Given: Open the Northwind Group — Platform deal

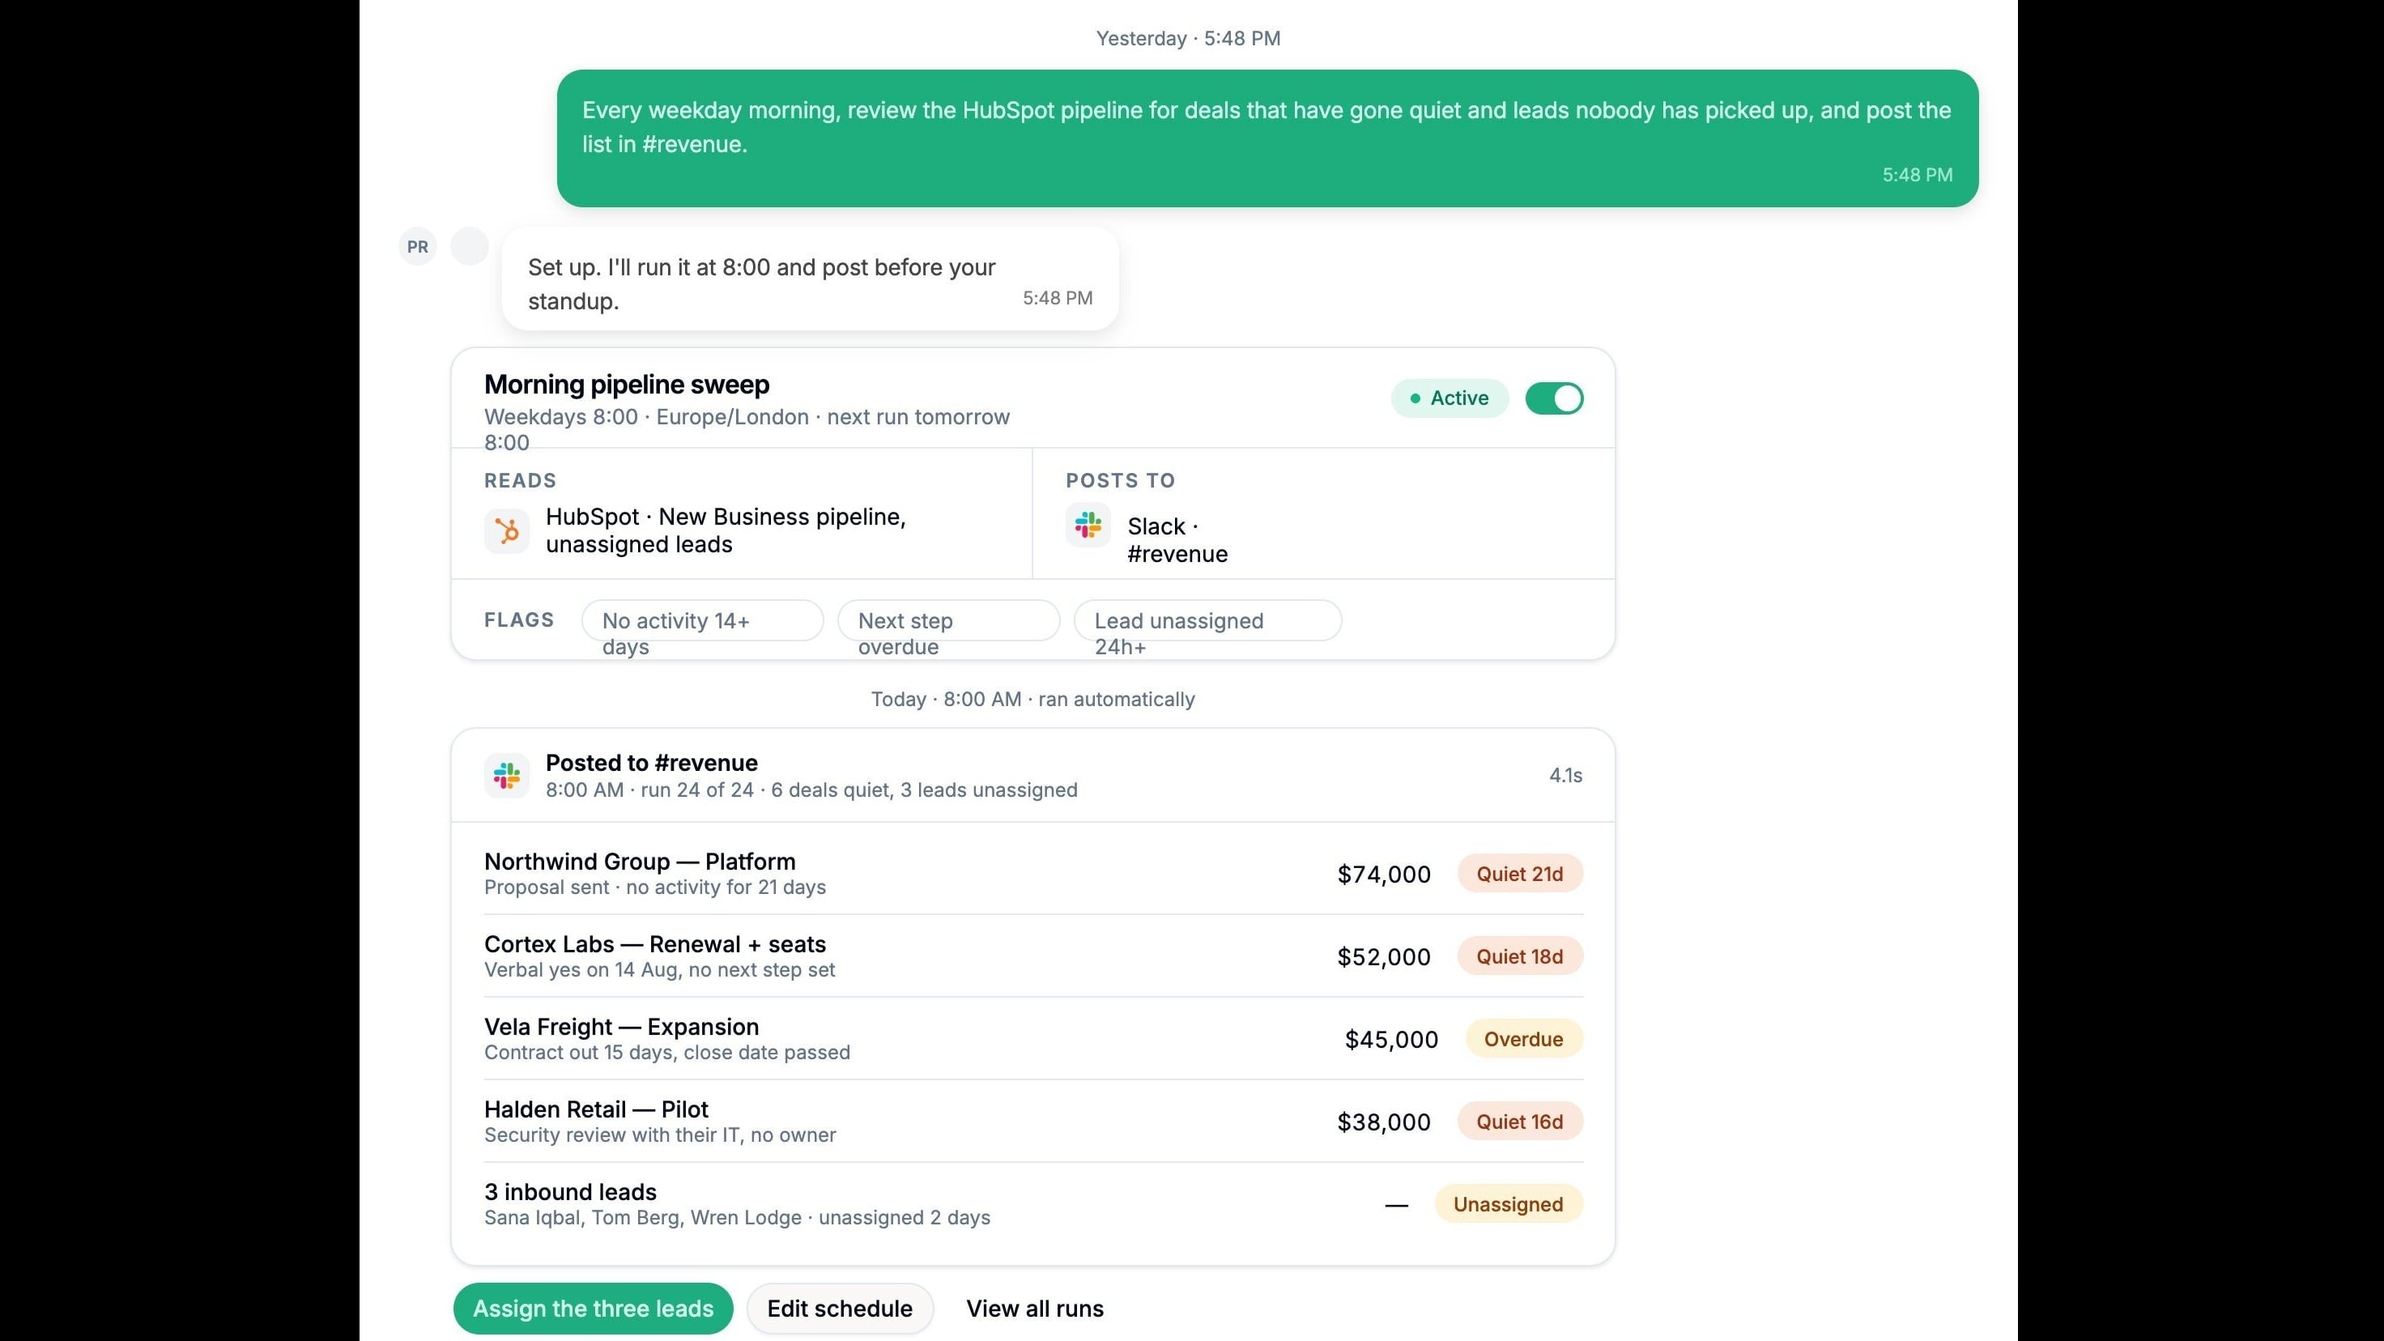Looking at the screenshot, I should (x=1034, y=874).
